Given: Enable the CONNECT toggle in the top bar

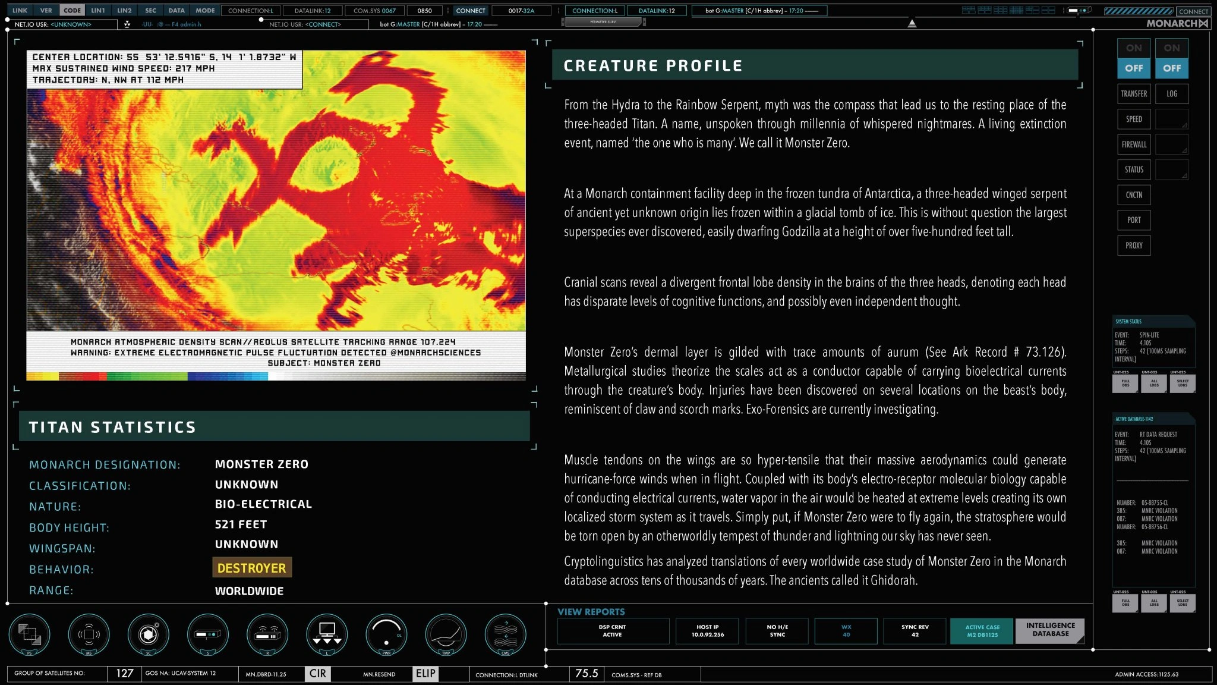Looking at the screenshot, I should (x=470, y=11).
